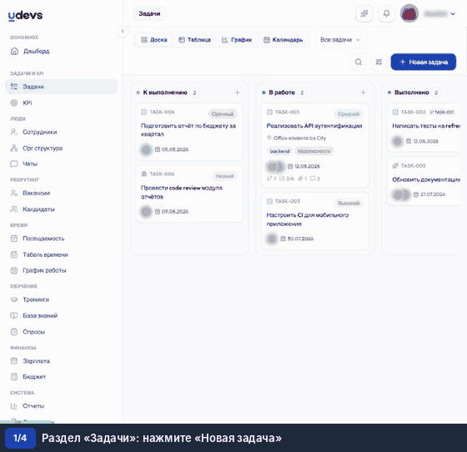
Task: Select Задачи in the sidebar
Action: (x=62, y=87)
